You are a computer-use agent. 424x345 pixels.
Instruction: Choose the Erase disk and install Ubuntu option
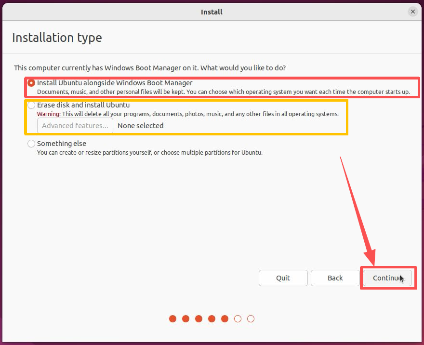[32, 105]
